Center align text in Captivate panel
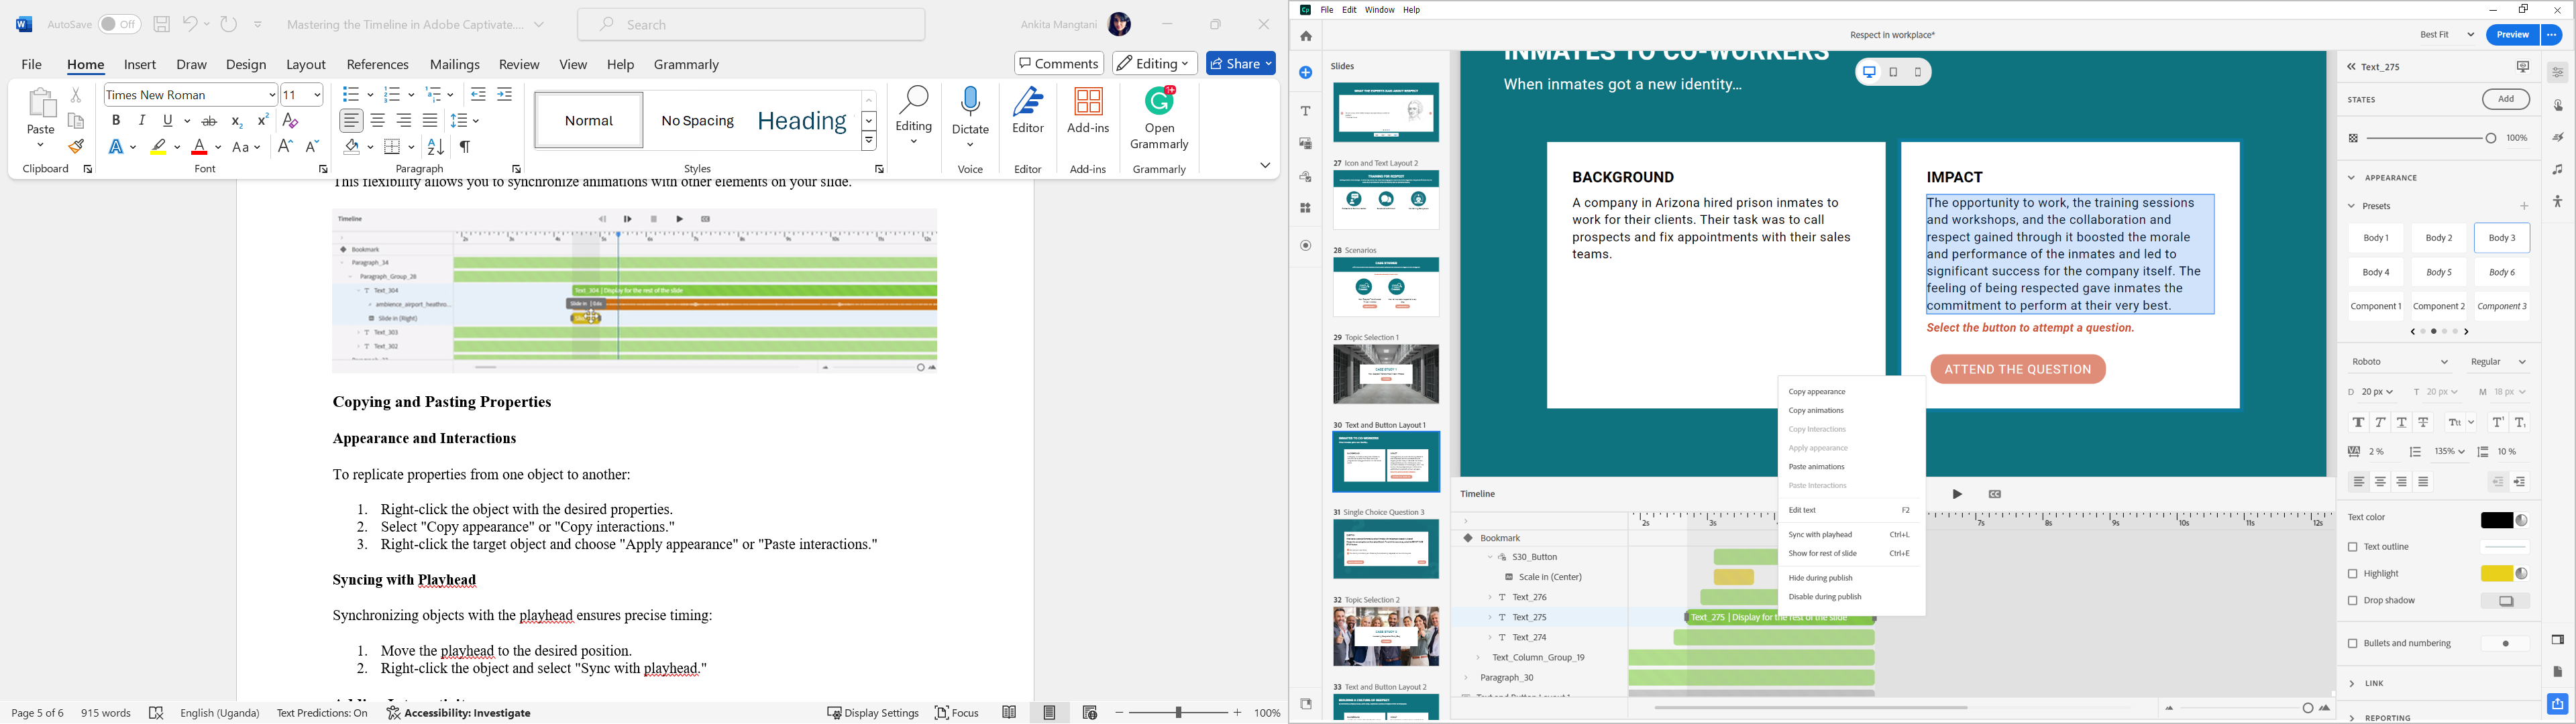This screenshot has height=724, width=2576. pyautogui.click(x=2380, y=482)
